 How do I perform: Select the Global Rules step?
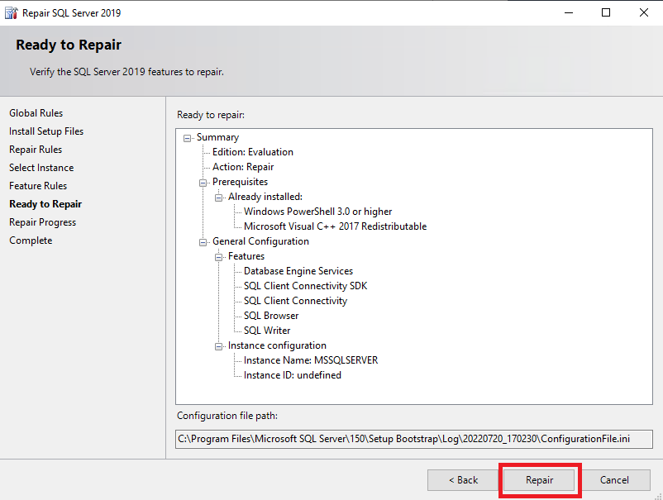point(36,113)
